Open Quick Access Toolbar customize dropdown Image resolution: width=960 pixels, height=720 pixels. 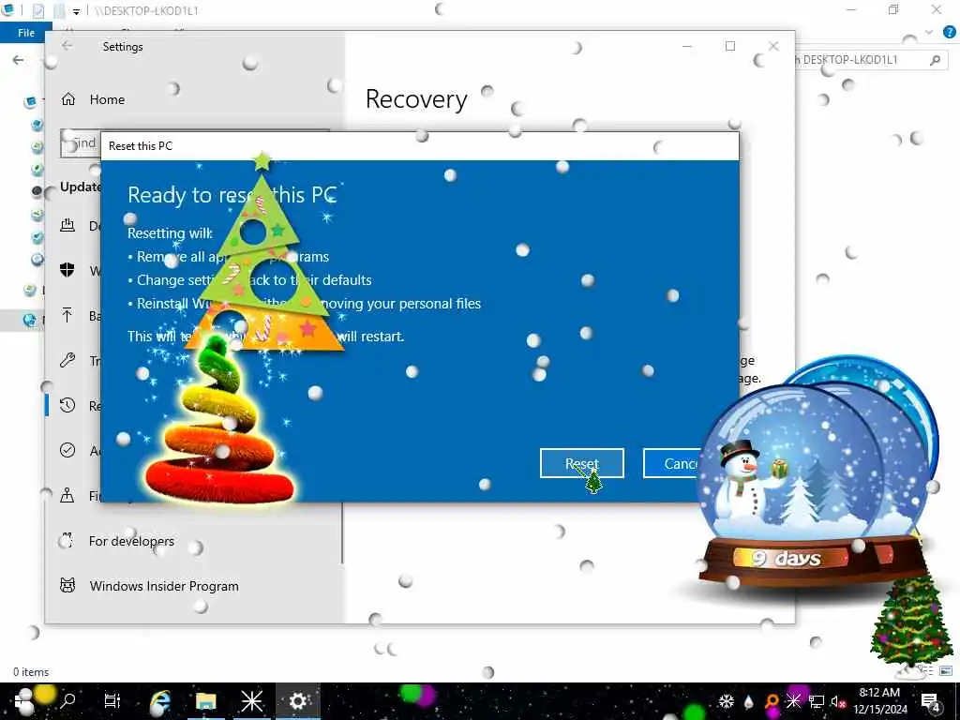click(76, 11)
